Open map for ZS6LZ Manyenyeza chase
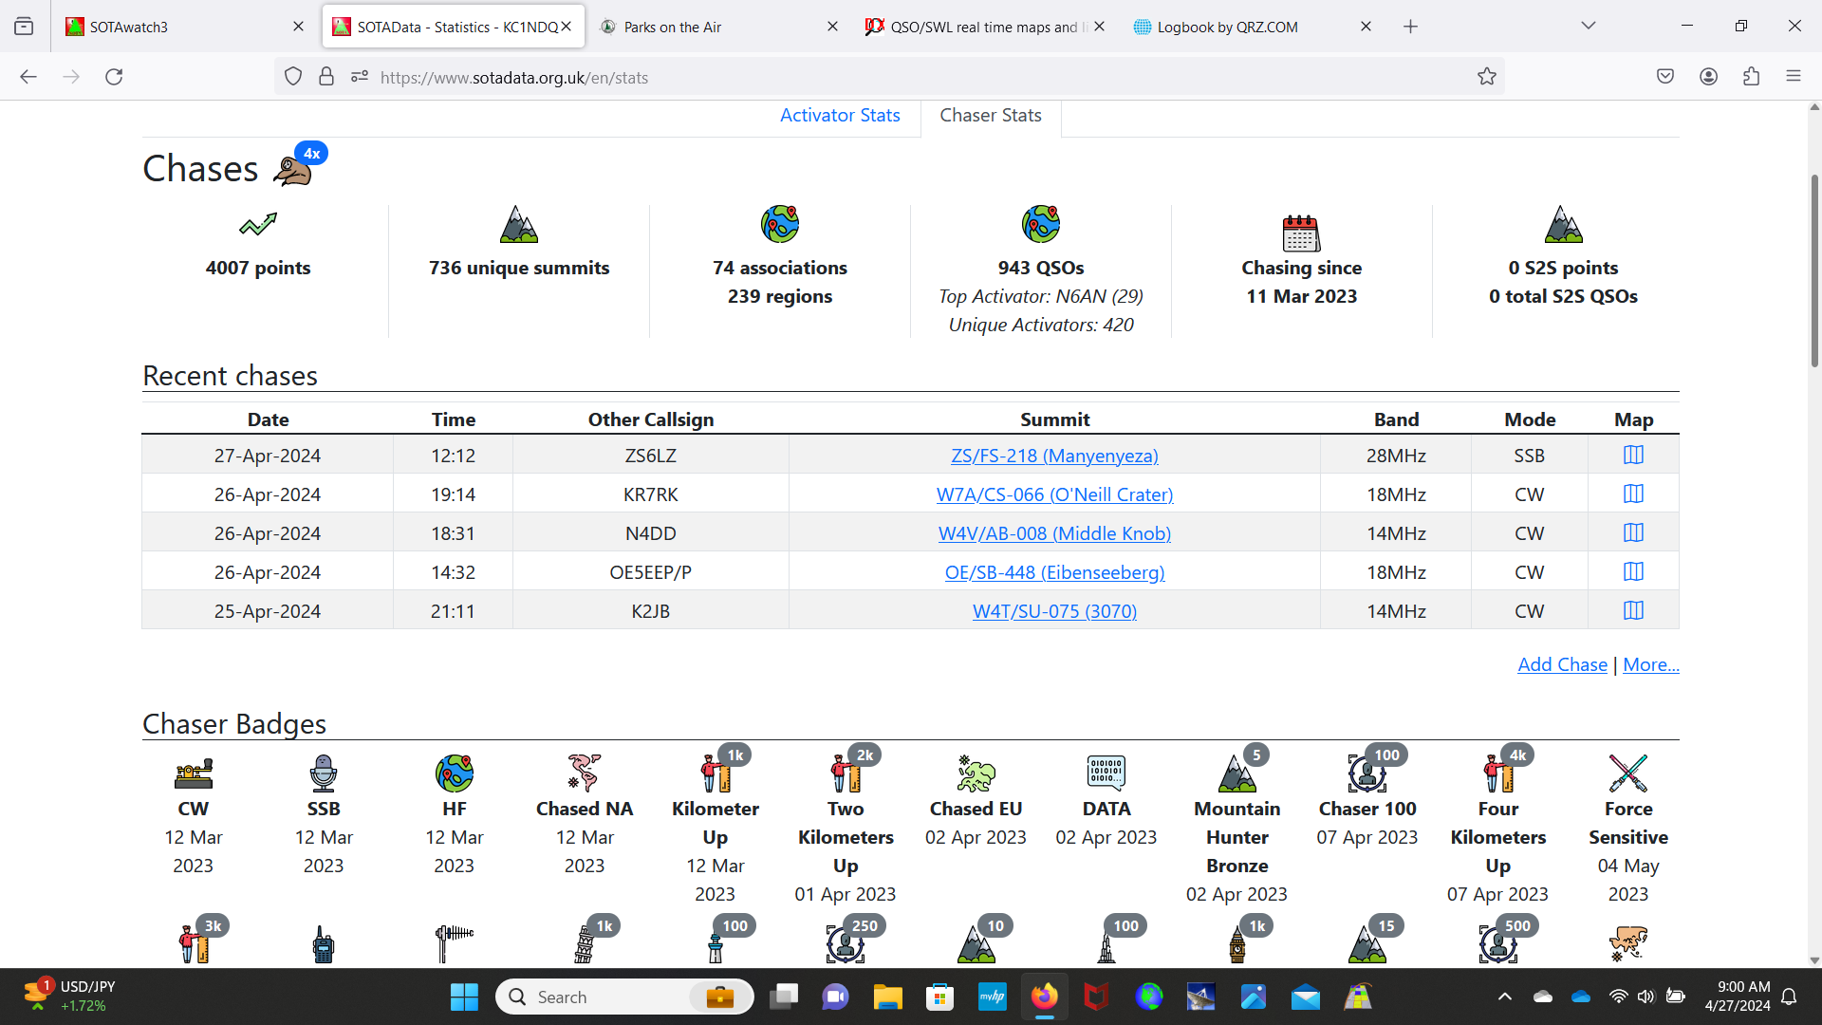Screen dimensions: 1822x1025 pos(1633,456)
